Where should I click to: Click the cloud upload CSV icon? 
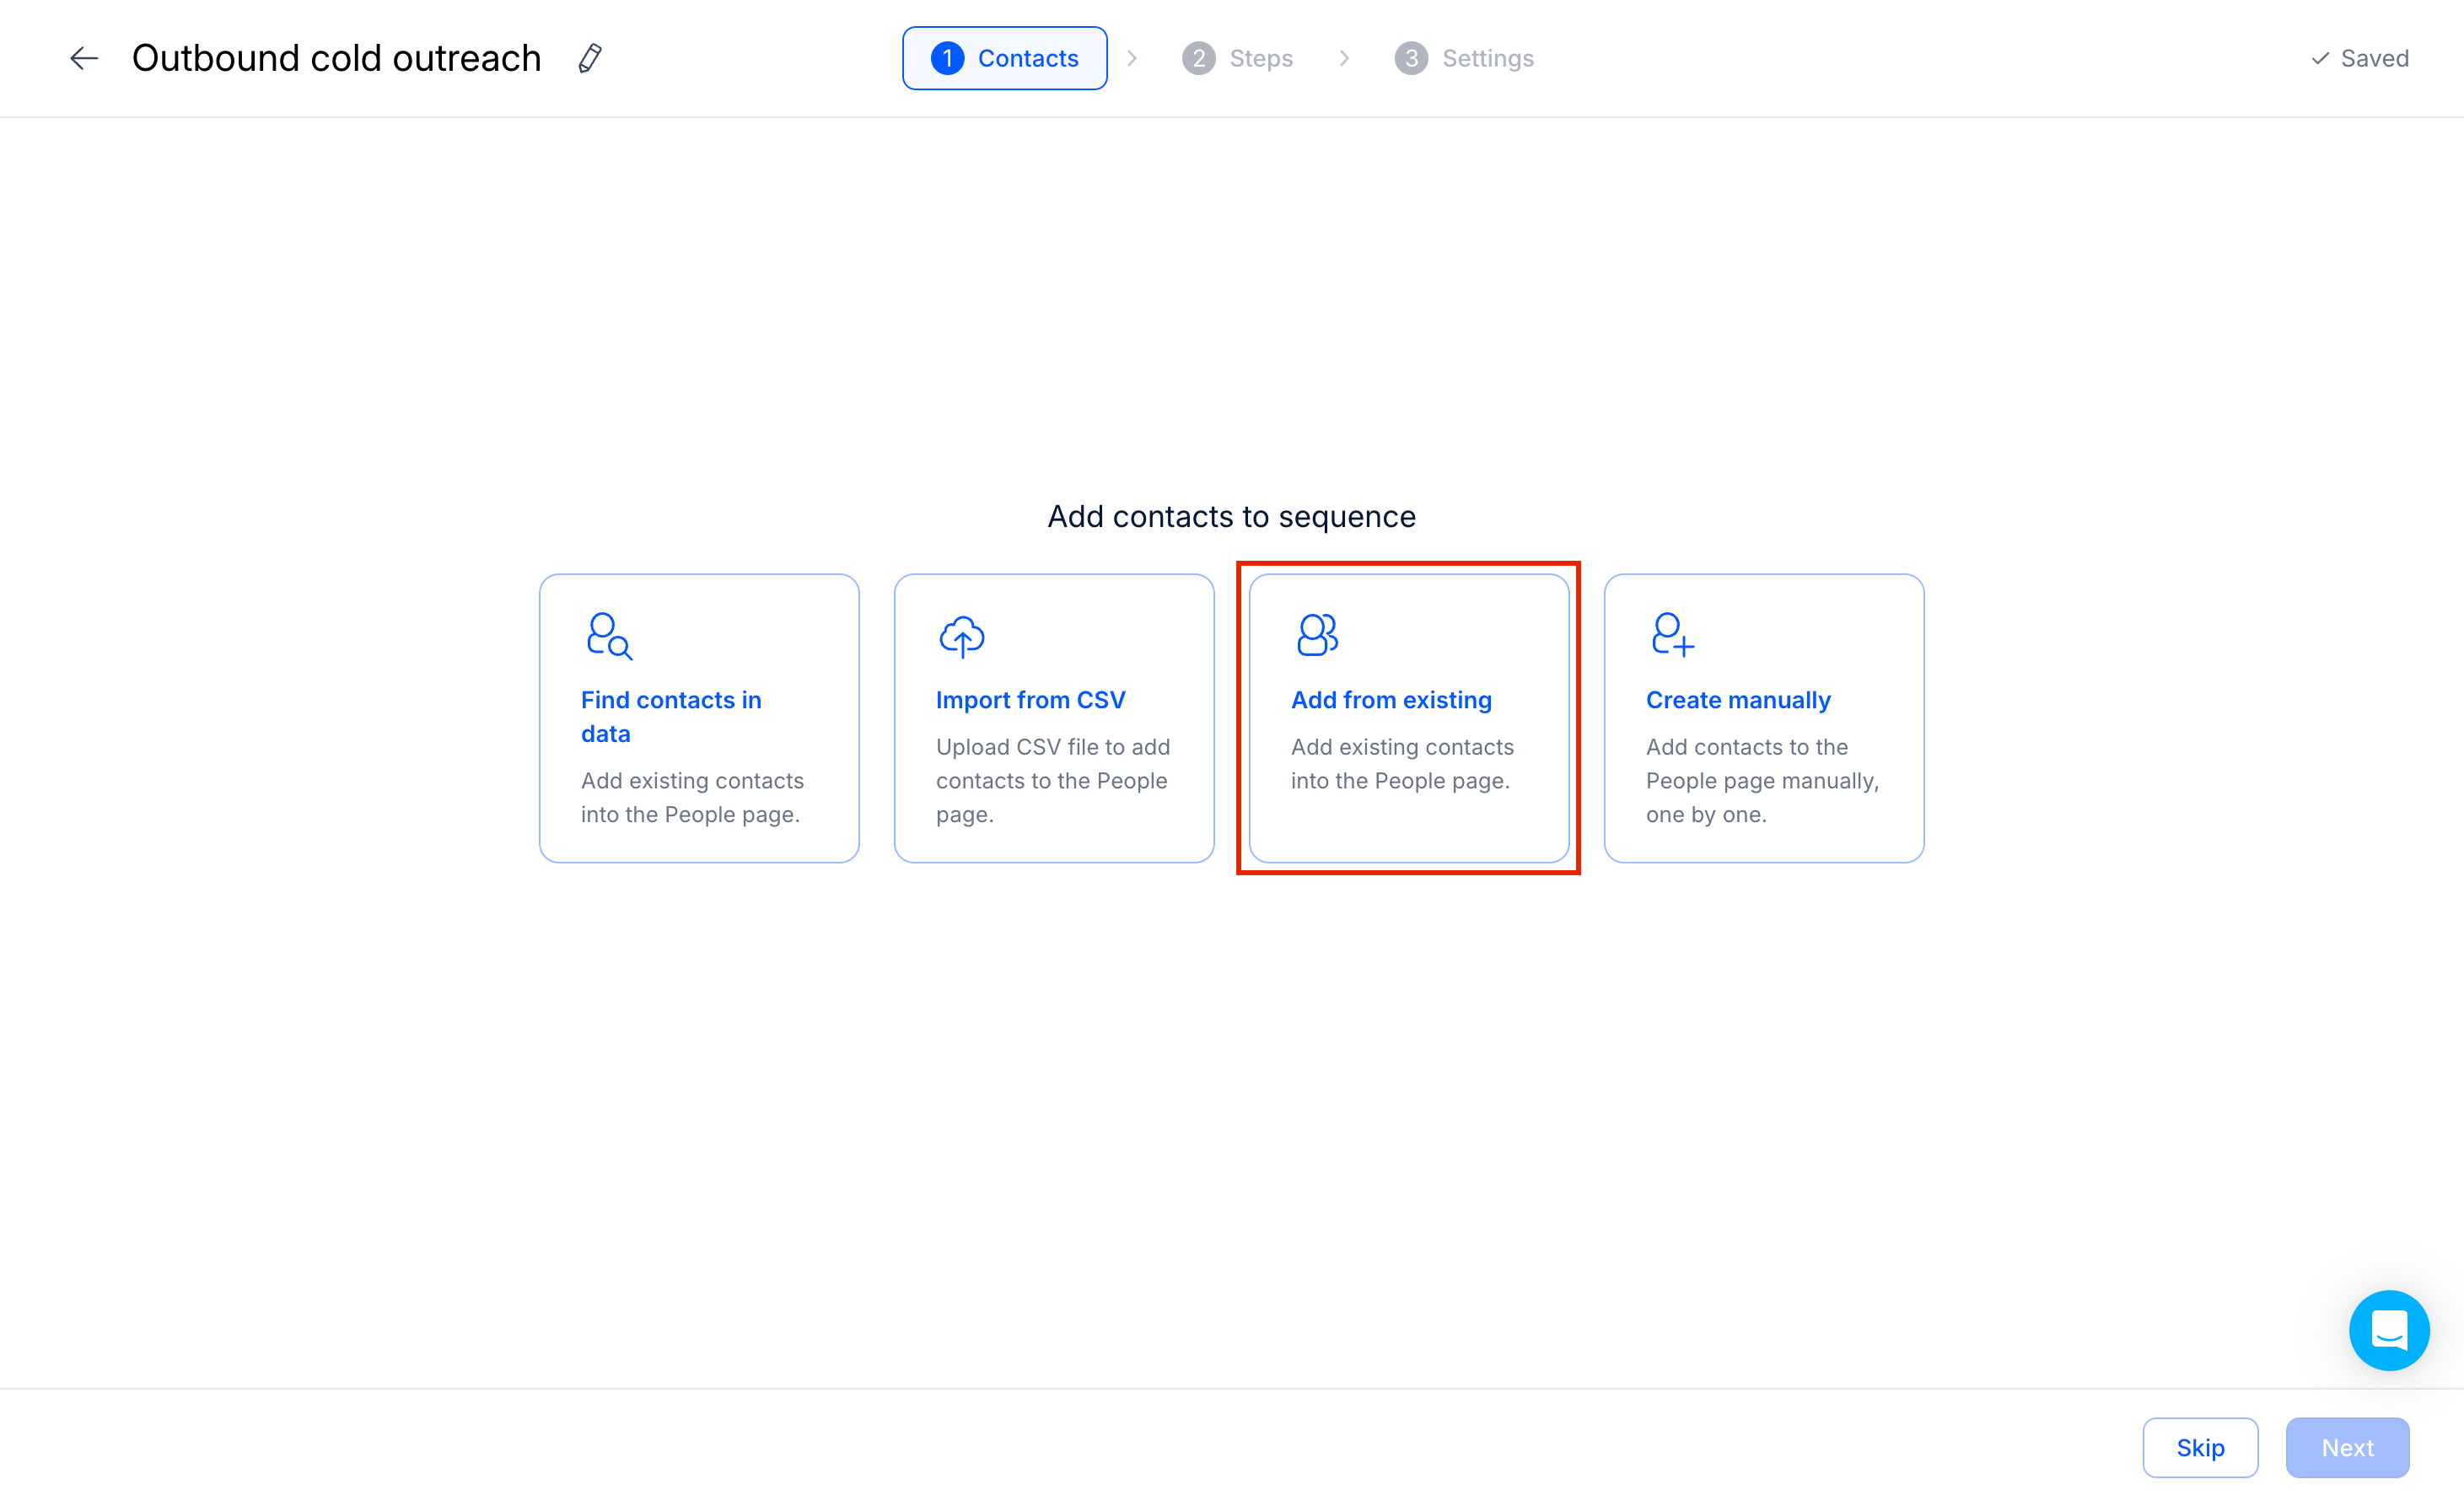point(962,636)
